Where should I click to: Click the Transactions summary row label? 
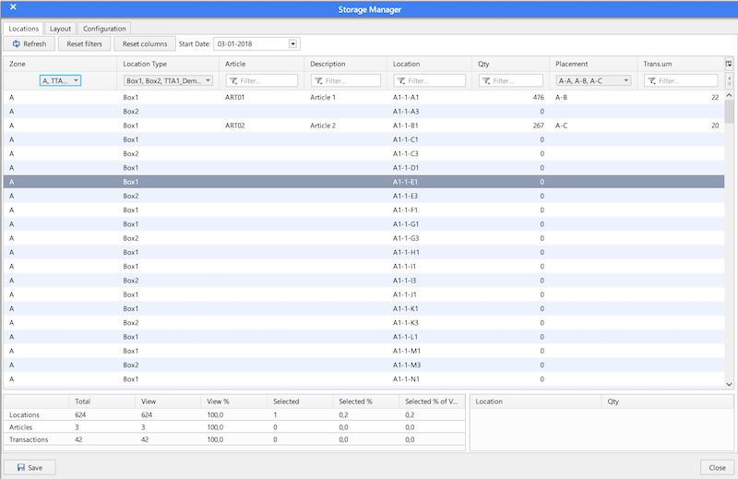29,439
